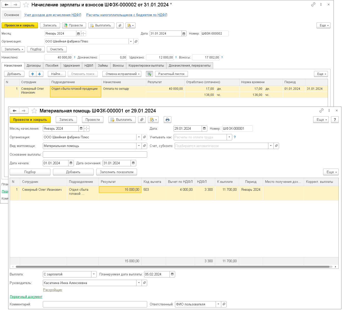Click Записать in salary accrual window
The width and height of the screenshot is (344, 310).
tap(50, 25)
